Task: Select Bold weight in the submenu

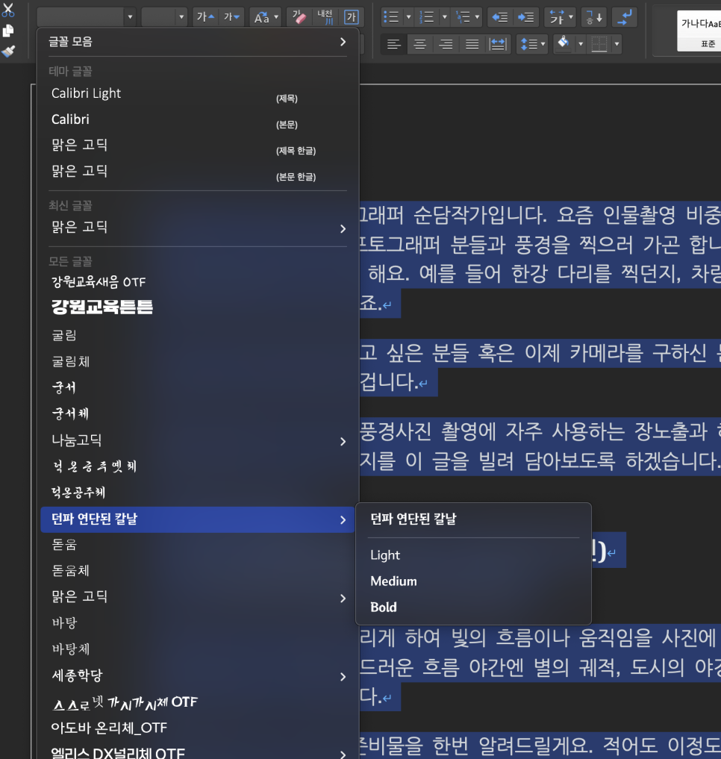Action: tap(384, 607)
